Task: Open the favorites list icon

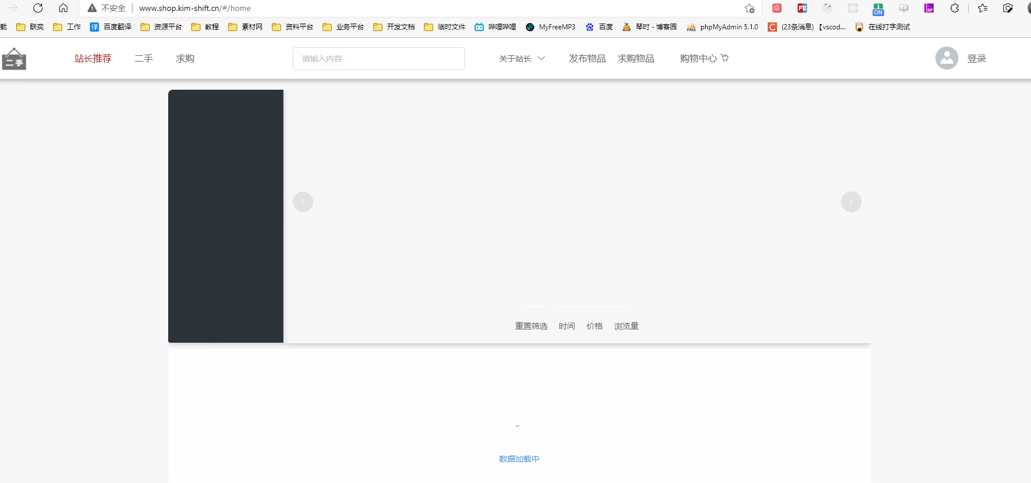Action: coord(983,8)
